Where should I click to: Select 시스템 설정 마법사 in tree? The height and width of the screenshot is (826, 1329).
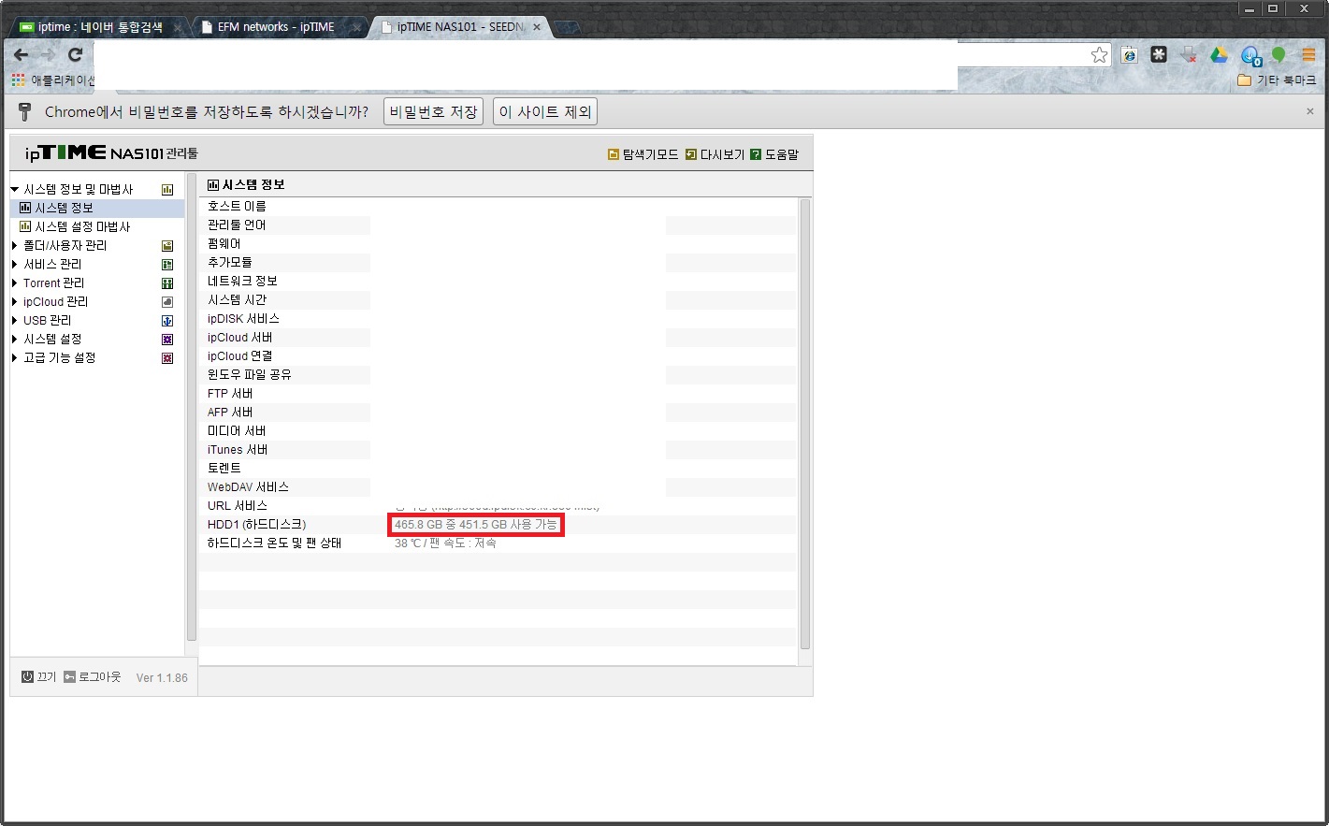[82, 226]
